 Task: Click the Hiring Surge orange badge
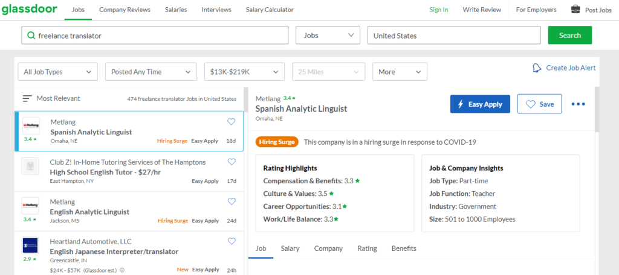277,142
